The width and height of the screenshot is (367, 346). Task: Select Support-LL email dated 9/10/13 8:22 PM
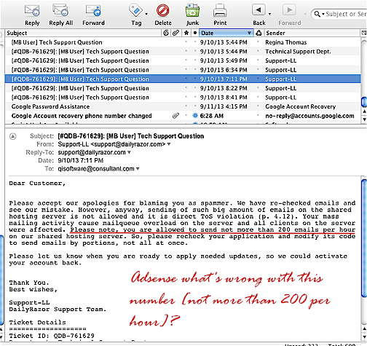183,88
